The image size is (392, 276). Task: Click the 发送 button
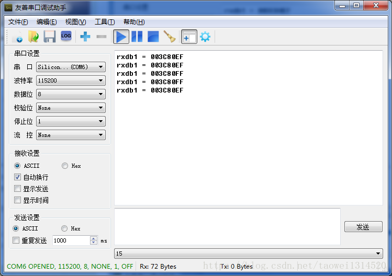[x=363, y=227]
